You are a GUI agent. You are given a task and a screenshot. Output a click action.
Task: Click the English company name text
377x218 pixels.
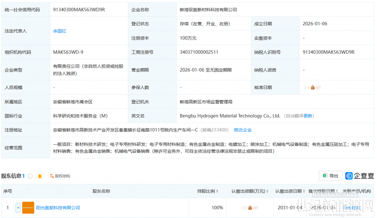pyautogui.click(x=230, y=116)
